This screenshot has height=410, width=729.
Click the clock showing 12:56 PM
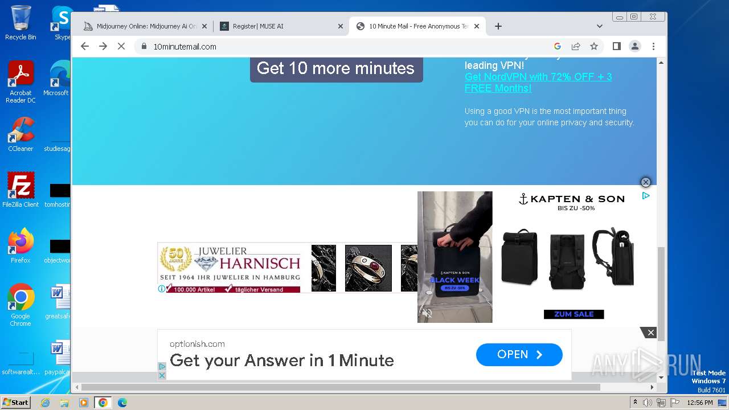700,403
